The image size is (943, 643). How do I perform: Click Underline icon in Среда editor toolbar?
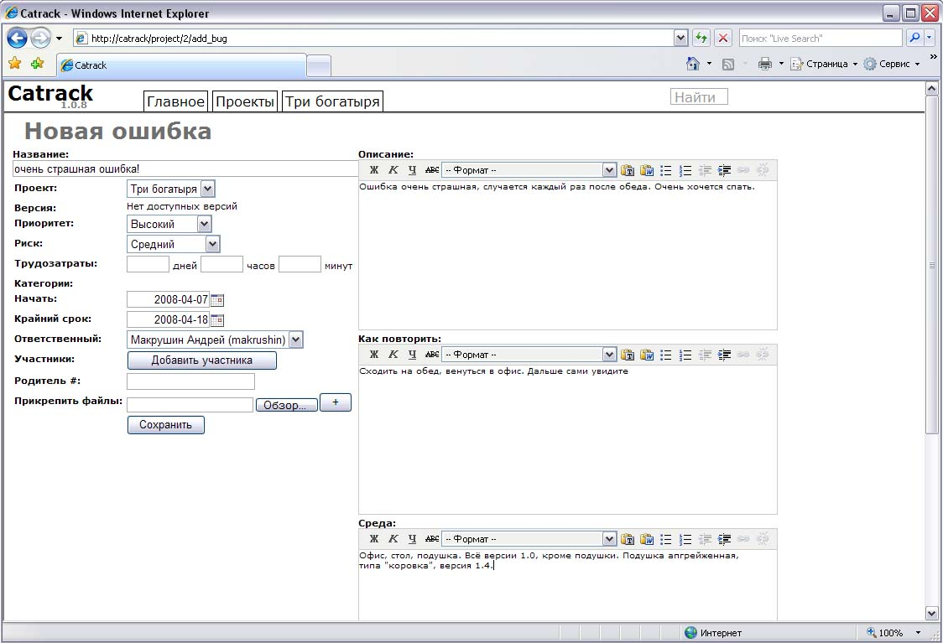413,539
